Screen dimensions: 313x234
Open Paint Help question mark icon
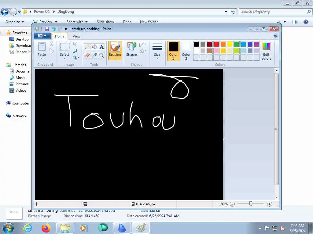pyautogui.click(x=276, y=36)
